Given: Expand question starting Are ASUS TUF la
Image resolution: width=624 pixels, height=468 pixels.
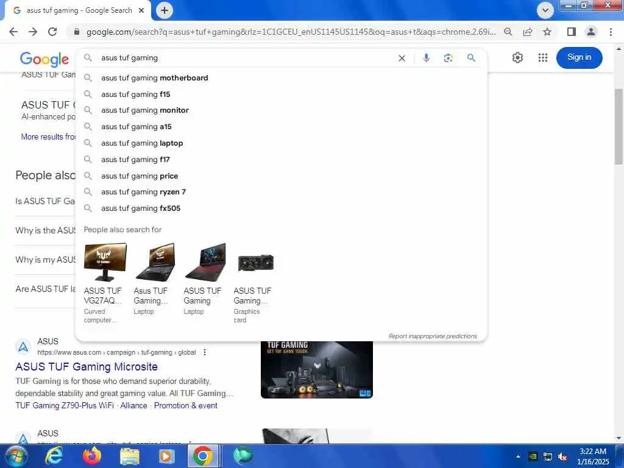Looking at the screenshot, I should click(45, 289).
